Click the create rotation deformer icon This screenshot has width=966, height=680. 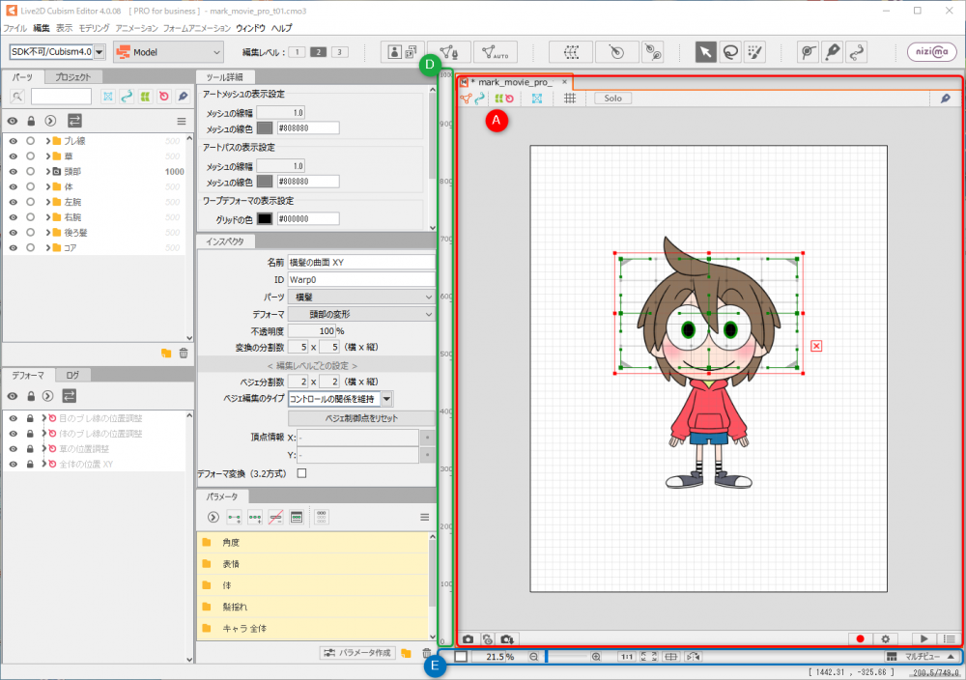pyautogui.click(x=616, y=52)
